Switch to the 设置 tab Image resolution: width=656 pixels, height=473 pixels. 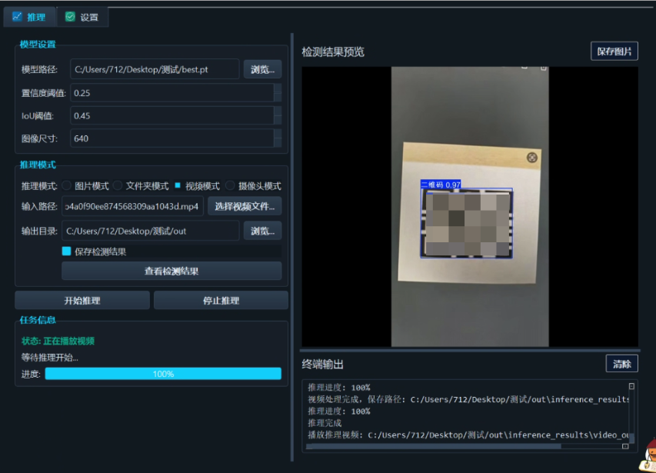point(81,16)
